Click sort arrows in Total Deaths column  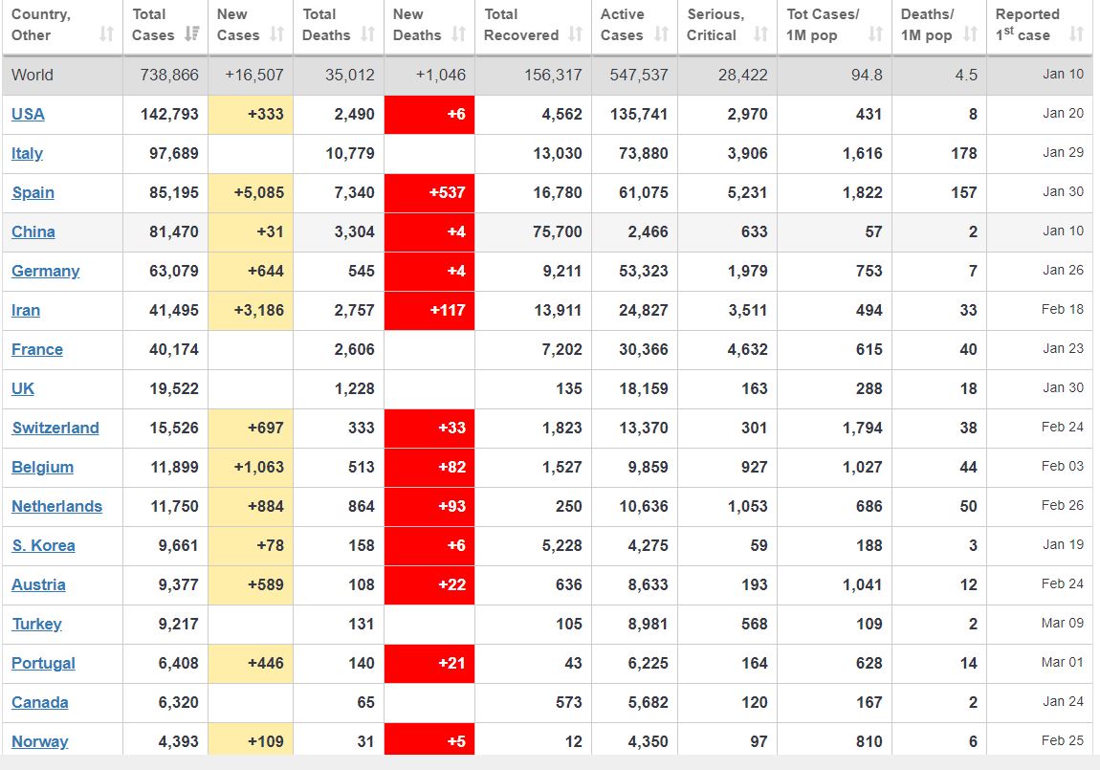pos(367,35)
